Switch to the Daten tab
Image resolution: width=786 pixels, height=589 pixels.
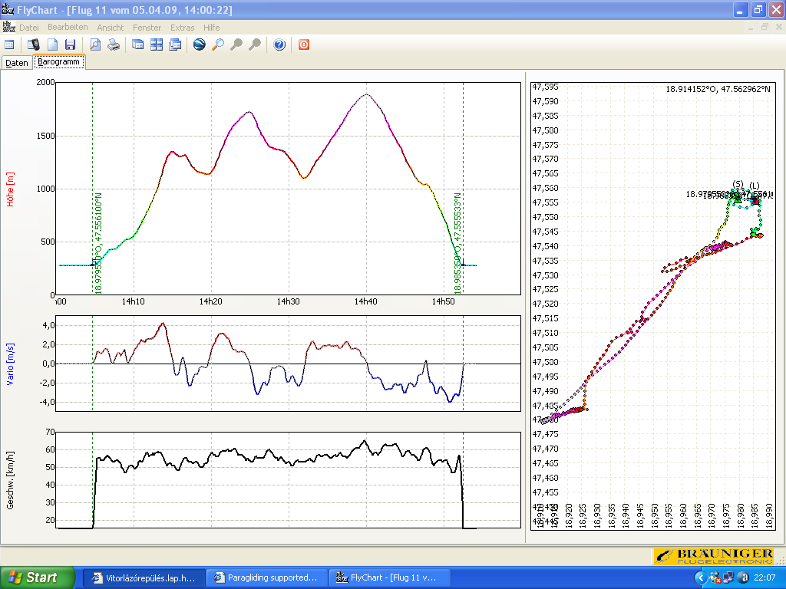tap(17, 63)
